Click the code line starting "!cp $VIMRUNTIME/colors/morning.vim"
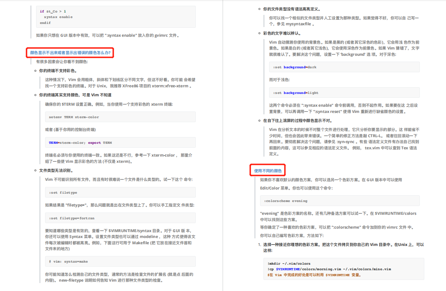The height and width of the screenshot is (291, 446). (329, 269)
